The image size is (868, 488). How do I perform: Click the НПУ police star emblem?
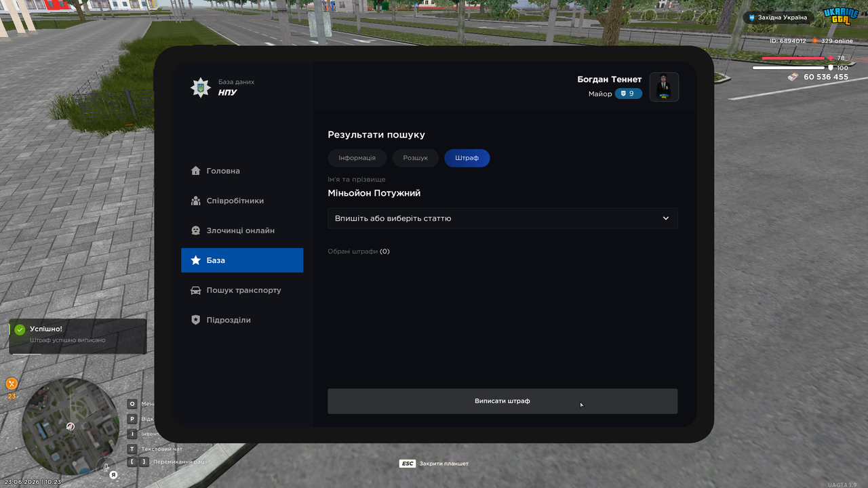coord(200,87)
